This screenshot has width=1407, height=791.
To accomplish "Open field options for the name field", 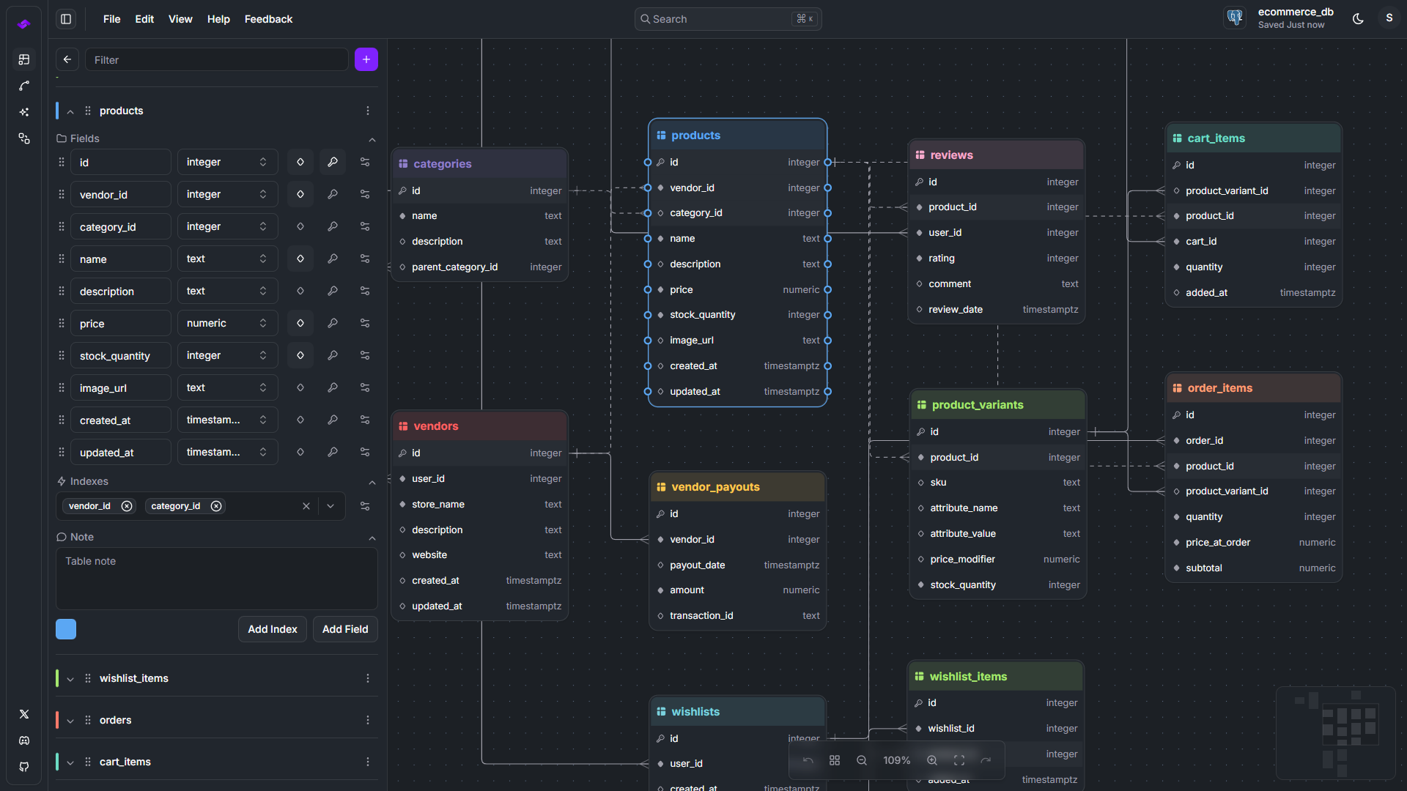I will [x=364, y=259].
